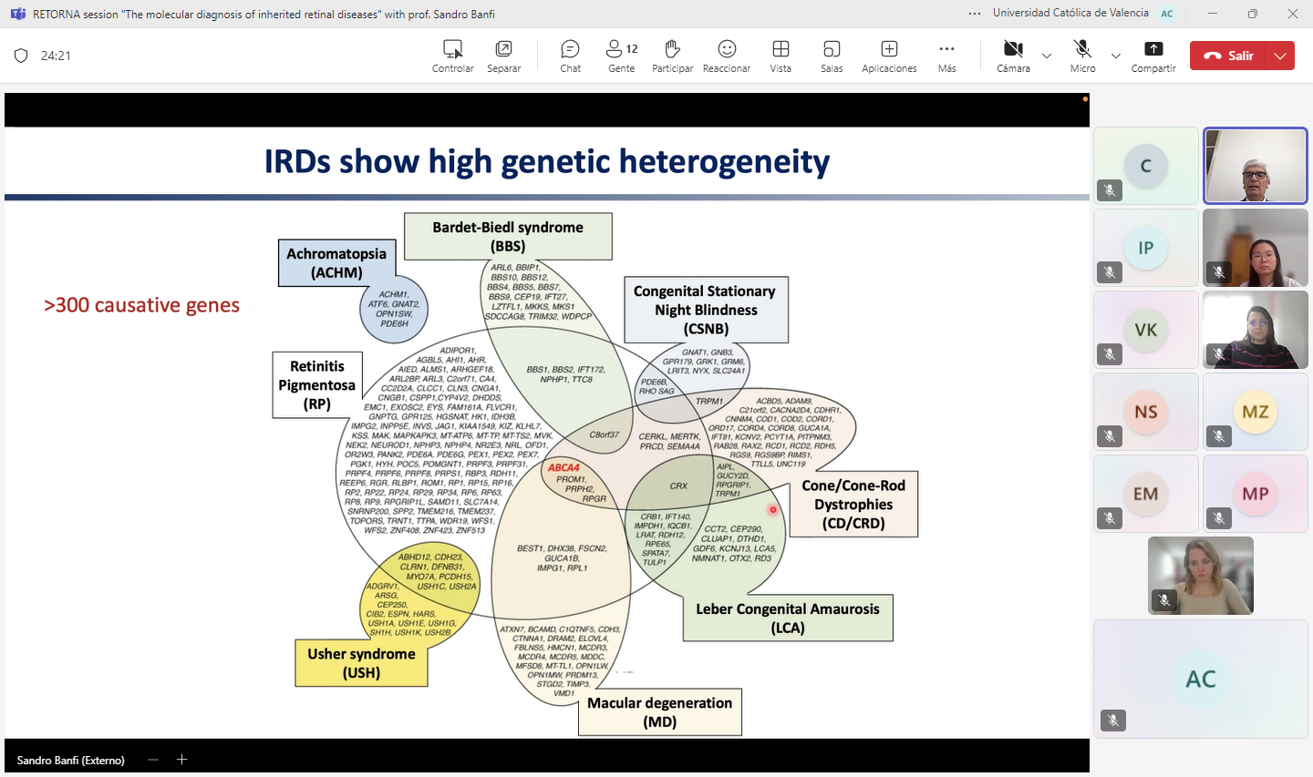Expand the microphone options dropdown arrow
The height and width of the screenshot is (777, 1313).
pyautogui.click(x=1116, y=56)
